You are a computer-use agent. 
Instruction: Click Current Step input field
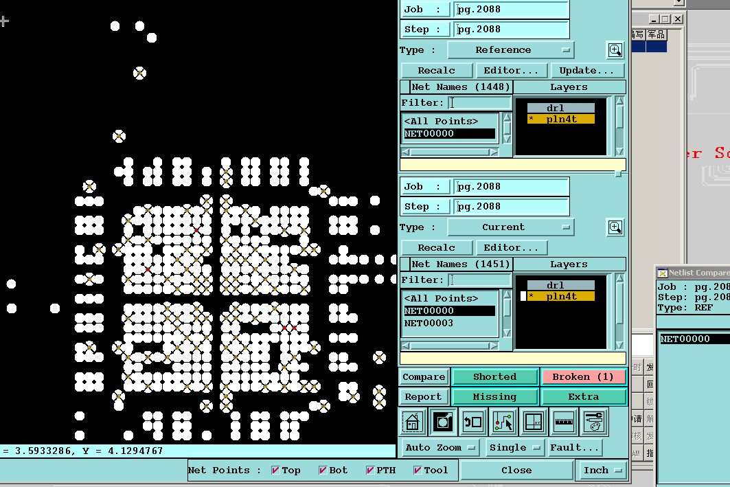pyautogui.click(x=511, y=207)
